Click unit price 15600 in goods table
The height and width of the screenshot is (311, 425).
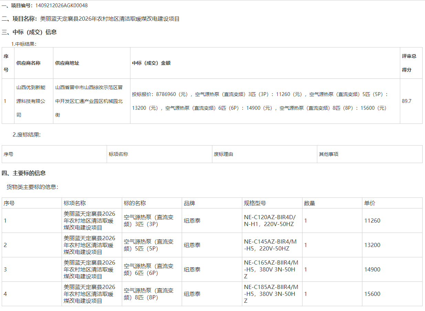[x=372, y=294]
